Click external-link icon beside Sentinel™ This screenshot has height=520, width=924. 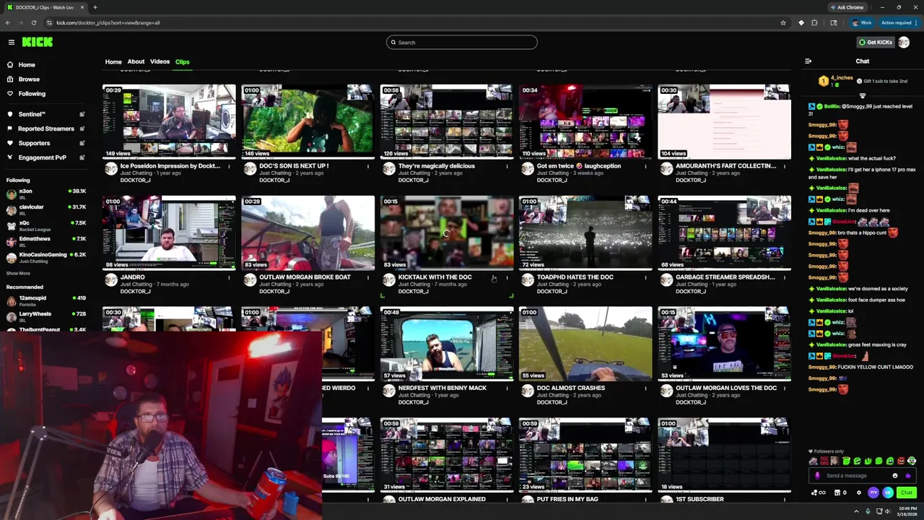point(82,114)
